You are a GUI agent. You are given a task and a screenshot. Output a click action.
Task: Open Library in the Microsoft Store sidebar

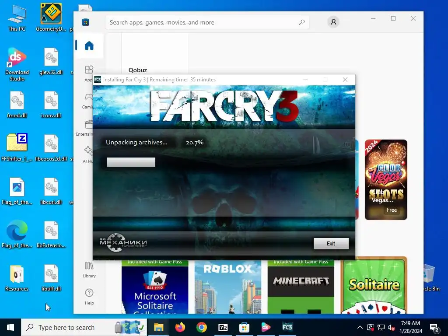(89, 269)
